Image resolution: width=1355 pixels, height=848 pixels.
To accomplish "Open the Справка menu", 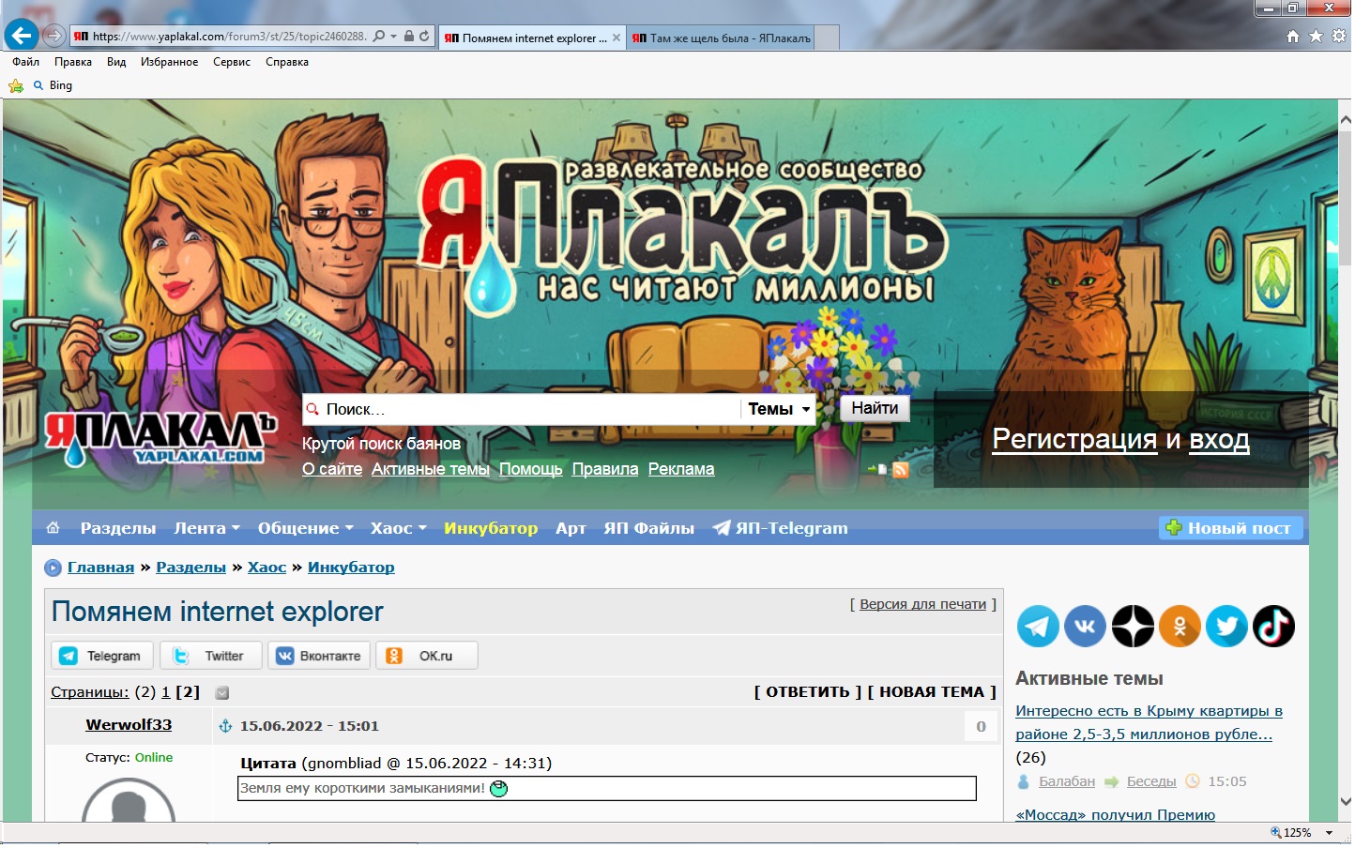I will click(x=287, y=62).
